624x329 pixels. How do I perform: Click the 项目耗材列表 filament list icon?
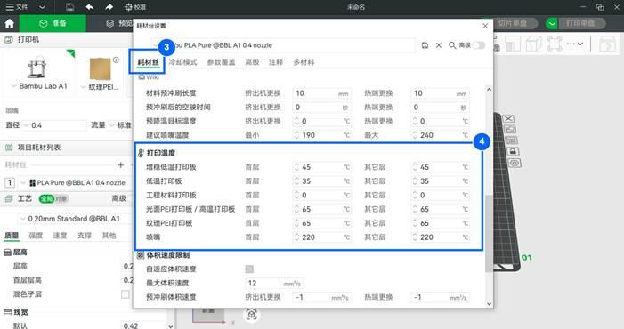(x=8, y=148)
